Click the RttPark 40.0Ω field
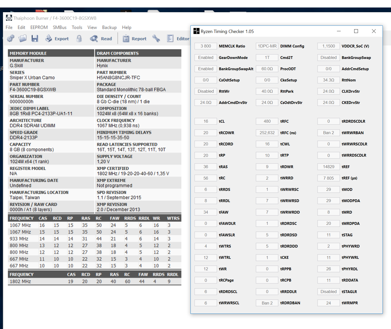The height and width of the screenshot is (329, 391). 267,91
